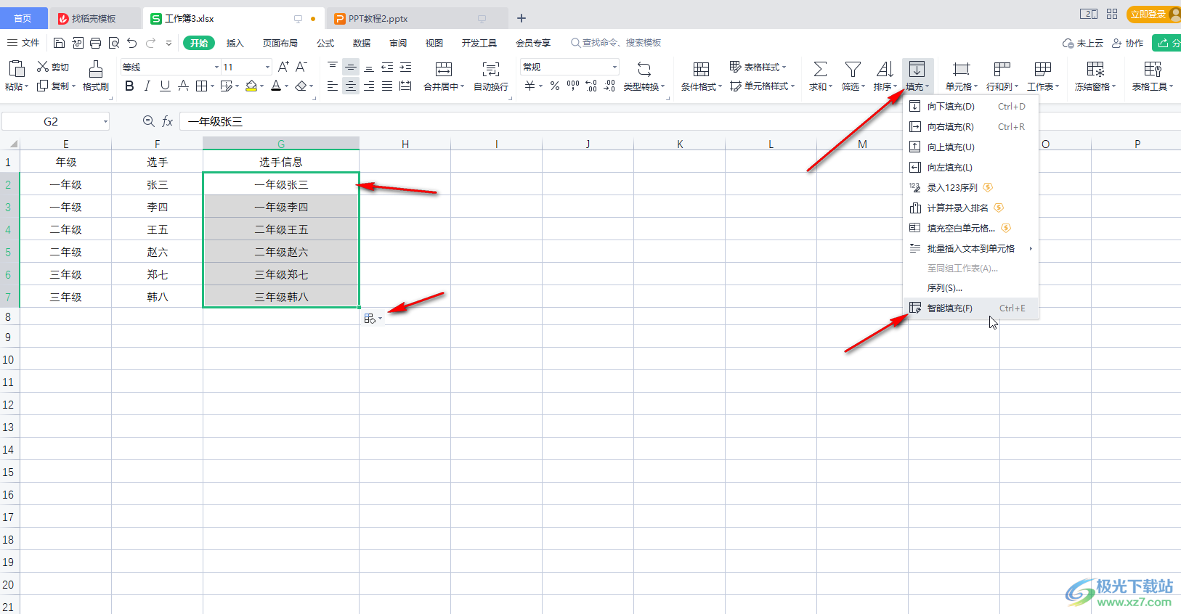The width and height of the screenshot is (1181, 614).
Task: Toggle strikethrough text formatting
Action: pyautogui.click(x=183, y=86)
